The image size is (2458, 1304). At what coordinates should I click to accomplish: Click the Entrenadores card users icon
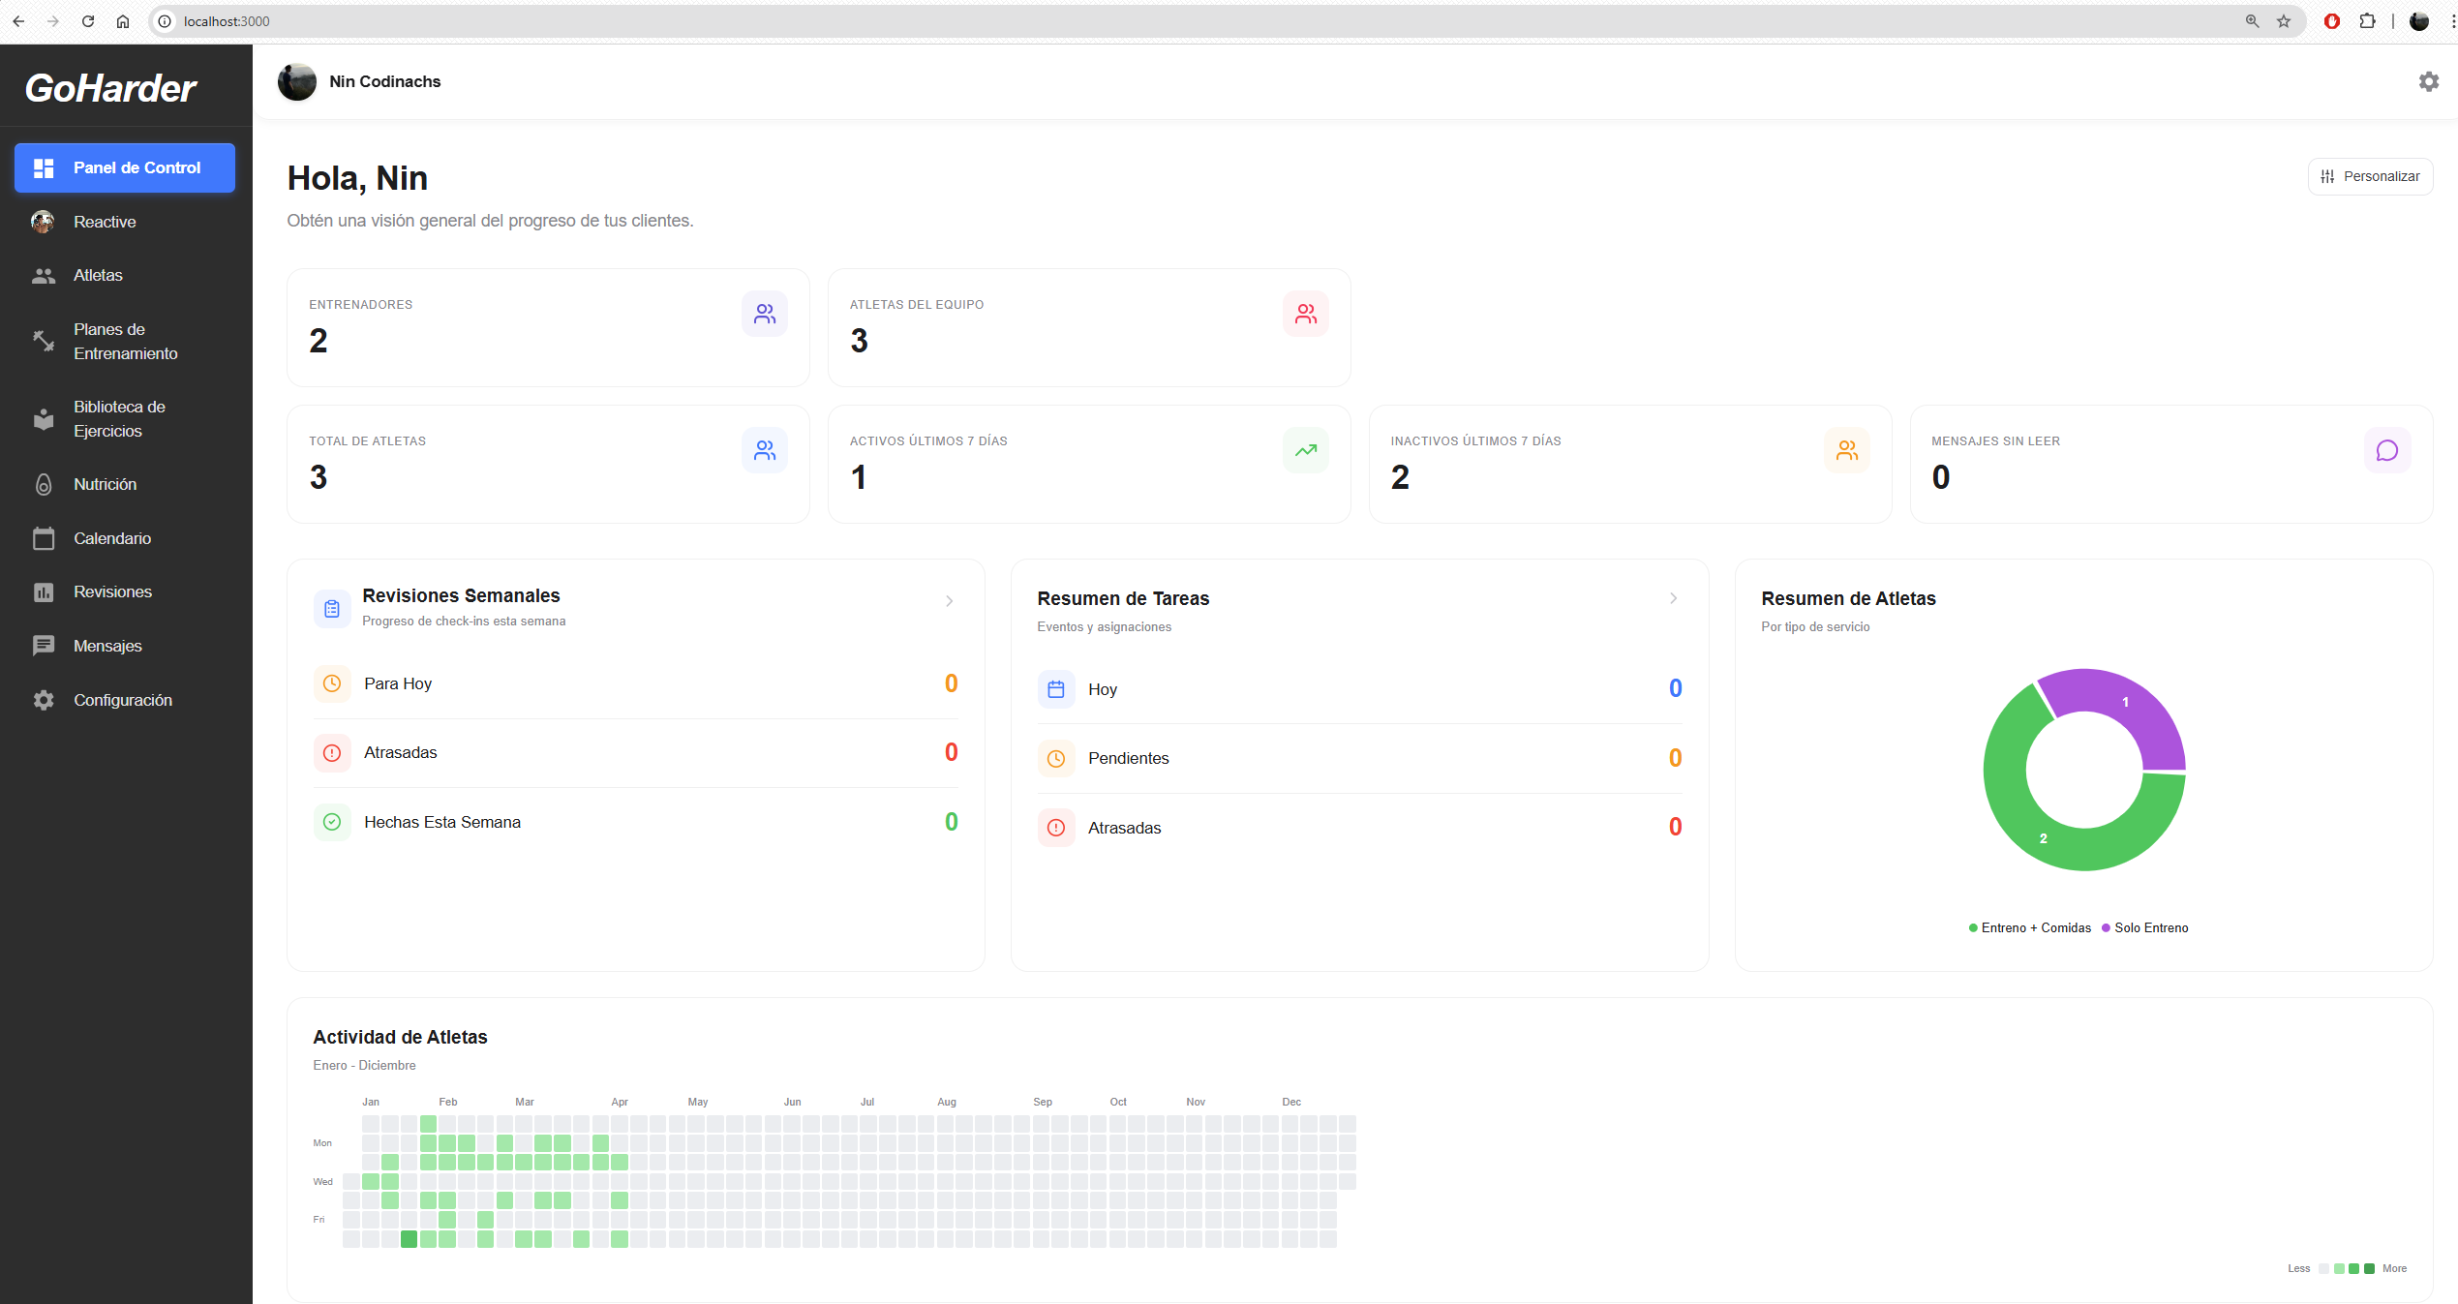(x=765, y=314)
